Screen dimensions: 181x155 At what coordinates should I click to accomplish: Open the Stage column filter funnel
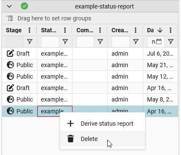pyautogui.click(x=30, y=42)
